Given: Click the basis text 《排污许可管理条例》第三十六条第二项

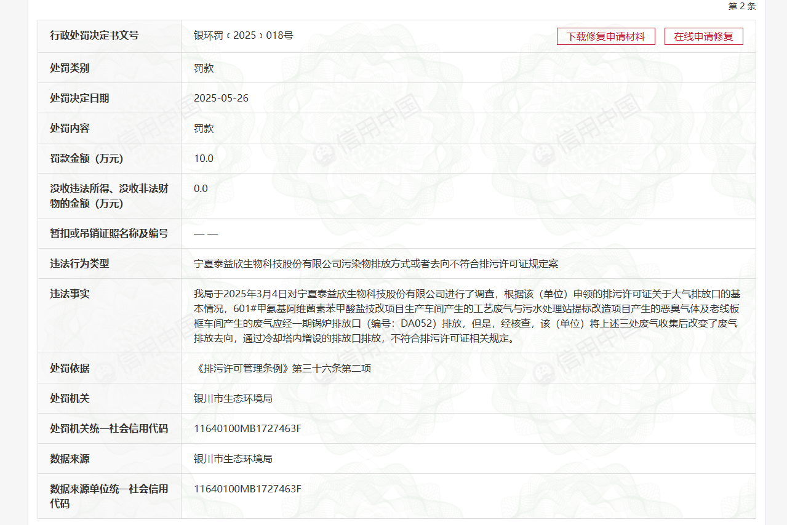Looking at the screenshot, I should (x=282, y=369).
